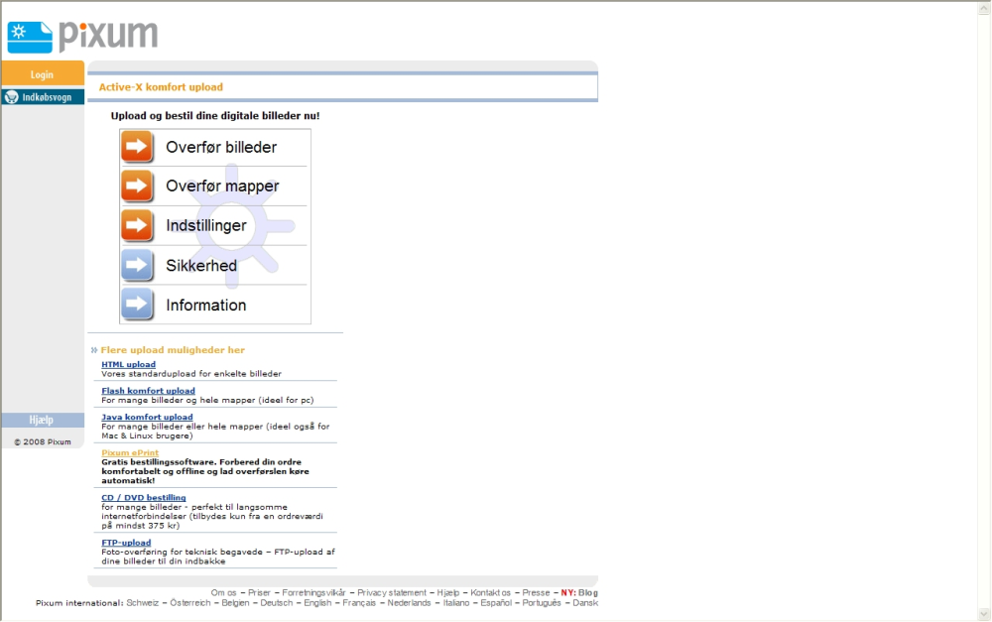The width and height of the screenshot is (992, 622).
Task: Open the Java komfort upload link
Action: click(147, 417)
